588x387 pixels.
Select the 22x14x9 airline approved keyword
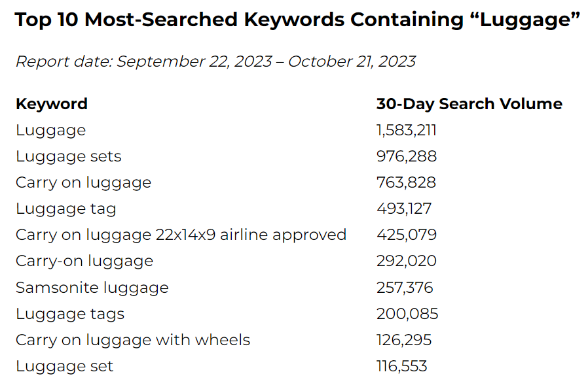tap(181, 235)
